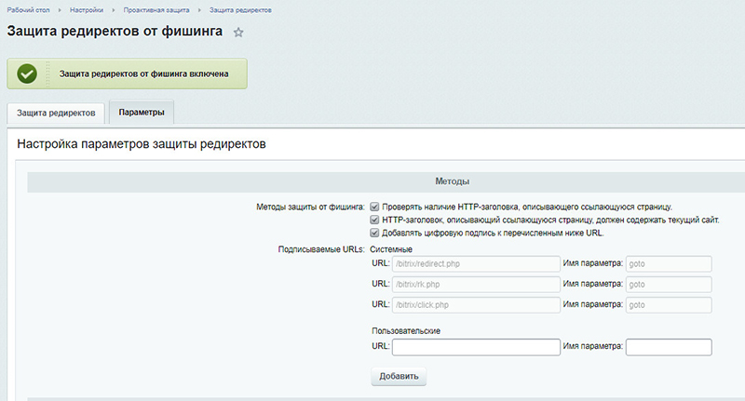This screenshot has width=745, height=401.
Task: Click the Пользовательские label
Action: pyautogui.click(x=406, y=331)
